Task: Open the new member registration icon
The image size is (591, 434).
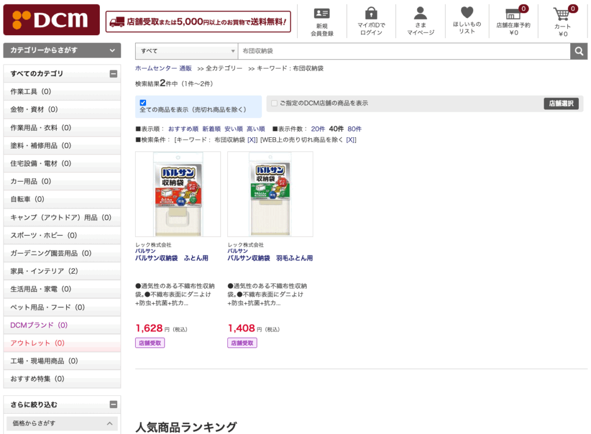Action: pos(321,14)
